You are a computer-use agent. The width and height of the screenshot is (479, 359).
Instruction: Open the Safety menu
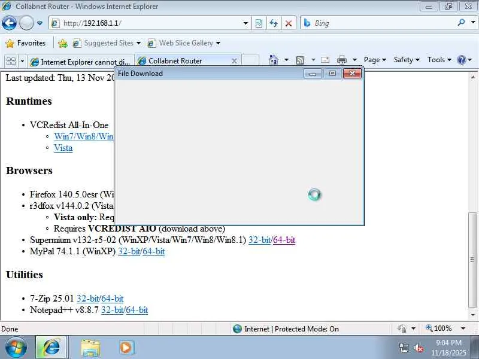point(407,60)
